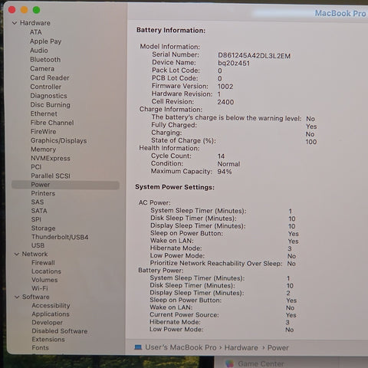Viewport: 368px width, 368px height.
Task: Click the Battery Information heading
Action: click(x=171, y=31)
